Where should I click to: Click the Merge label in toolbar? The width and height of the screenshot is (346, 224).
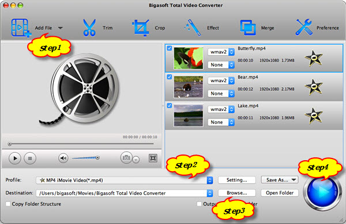point(268,28)
